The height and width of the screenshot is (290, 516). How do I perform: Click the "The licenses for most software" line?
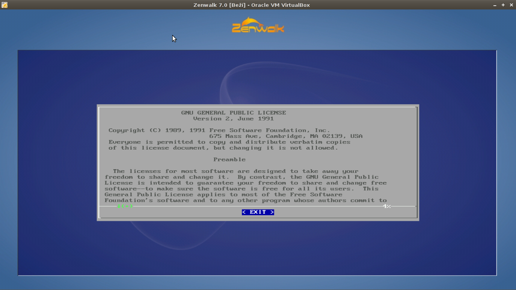tap(236, 171)
